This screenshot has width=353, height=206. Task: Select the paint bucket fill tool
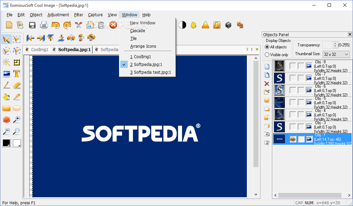coord(6,97)
